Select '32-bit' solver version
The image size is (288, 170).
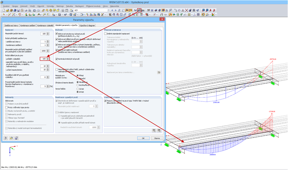tap(78, 89)
